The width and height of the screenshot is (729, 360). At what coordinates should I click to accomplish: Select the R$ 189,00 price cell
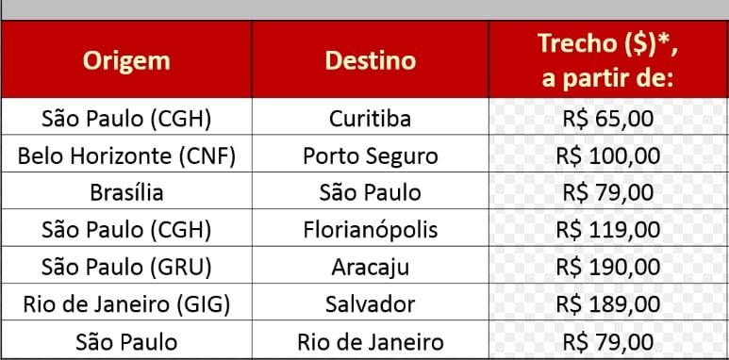tap(608, 302)
